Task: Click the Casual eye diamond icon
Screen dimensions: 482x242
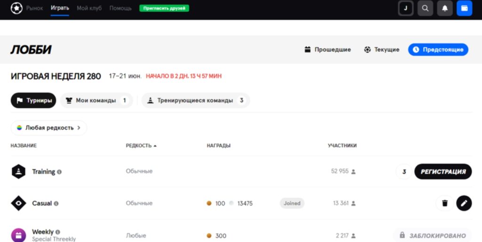Action: click(x=18, y=203)
